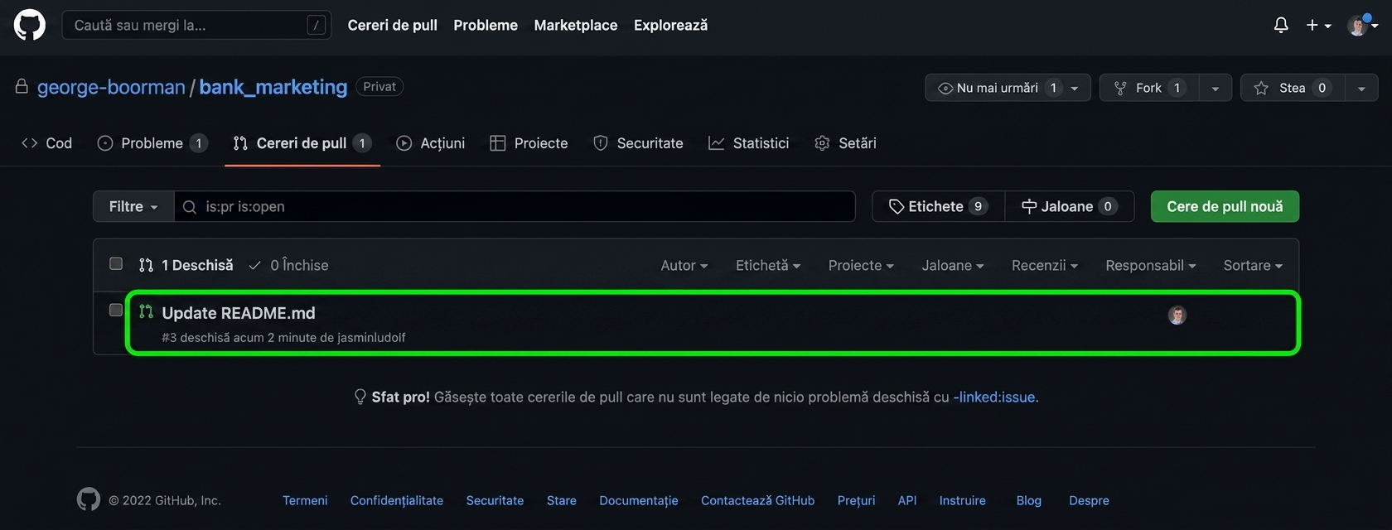Select the Cereri de pull repository tab
The width and height of the screenshot is (1392, 530).
coord(302,143)
